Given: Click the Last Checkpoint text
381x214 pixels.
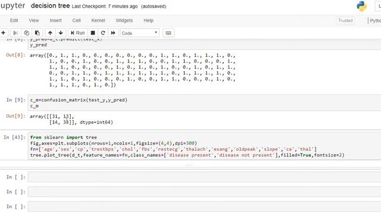Looking at the screenshot, I should [105, 7].
